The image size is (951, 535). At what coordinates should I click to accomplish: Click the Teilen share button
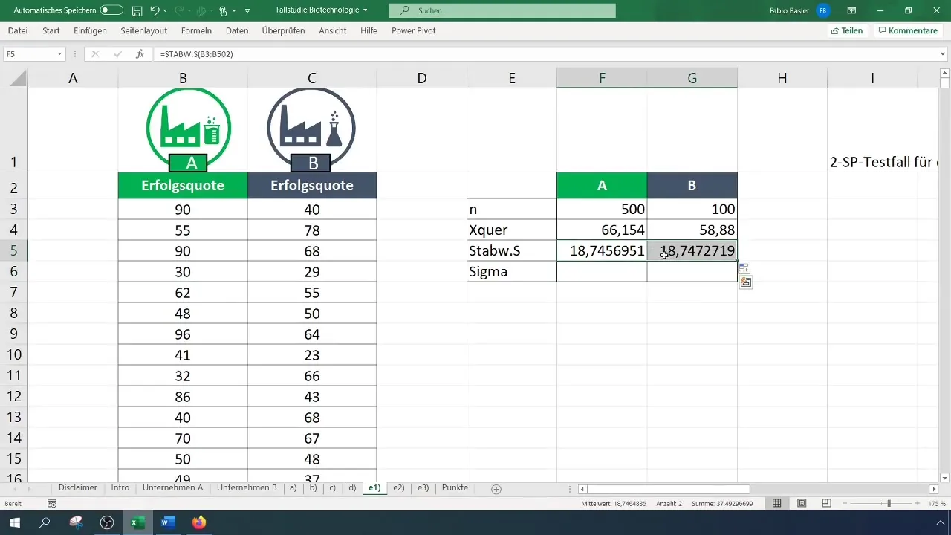(x=847, y=30)
